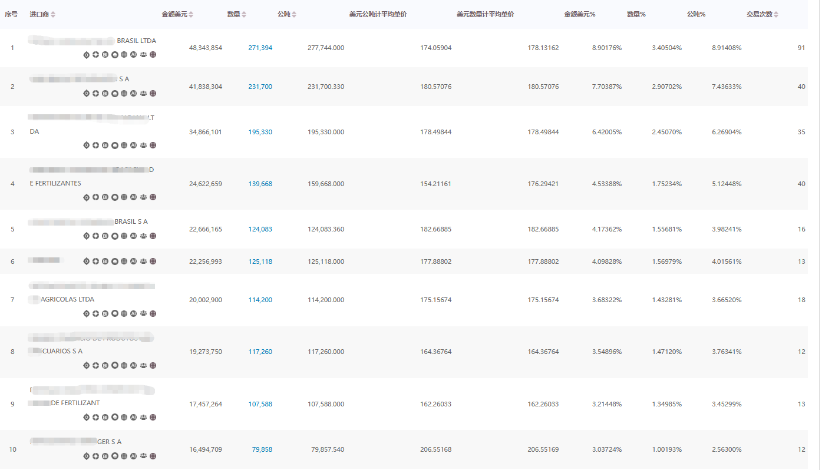
Task: Open quantity link 271,394
Action: (x=260, y=48)
